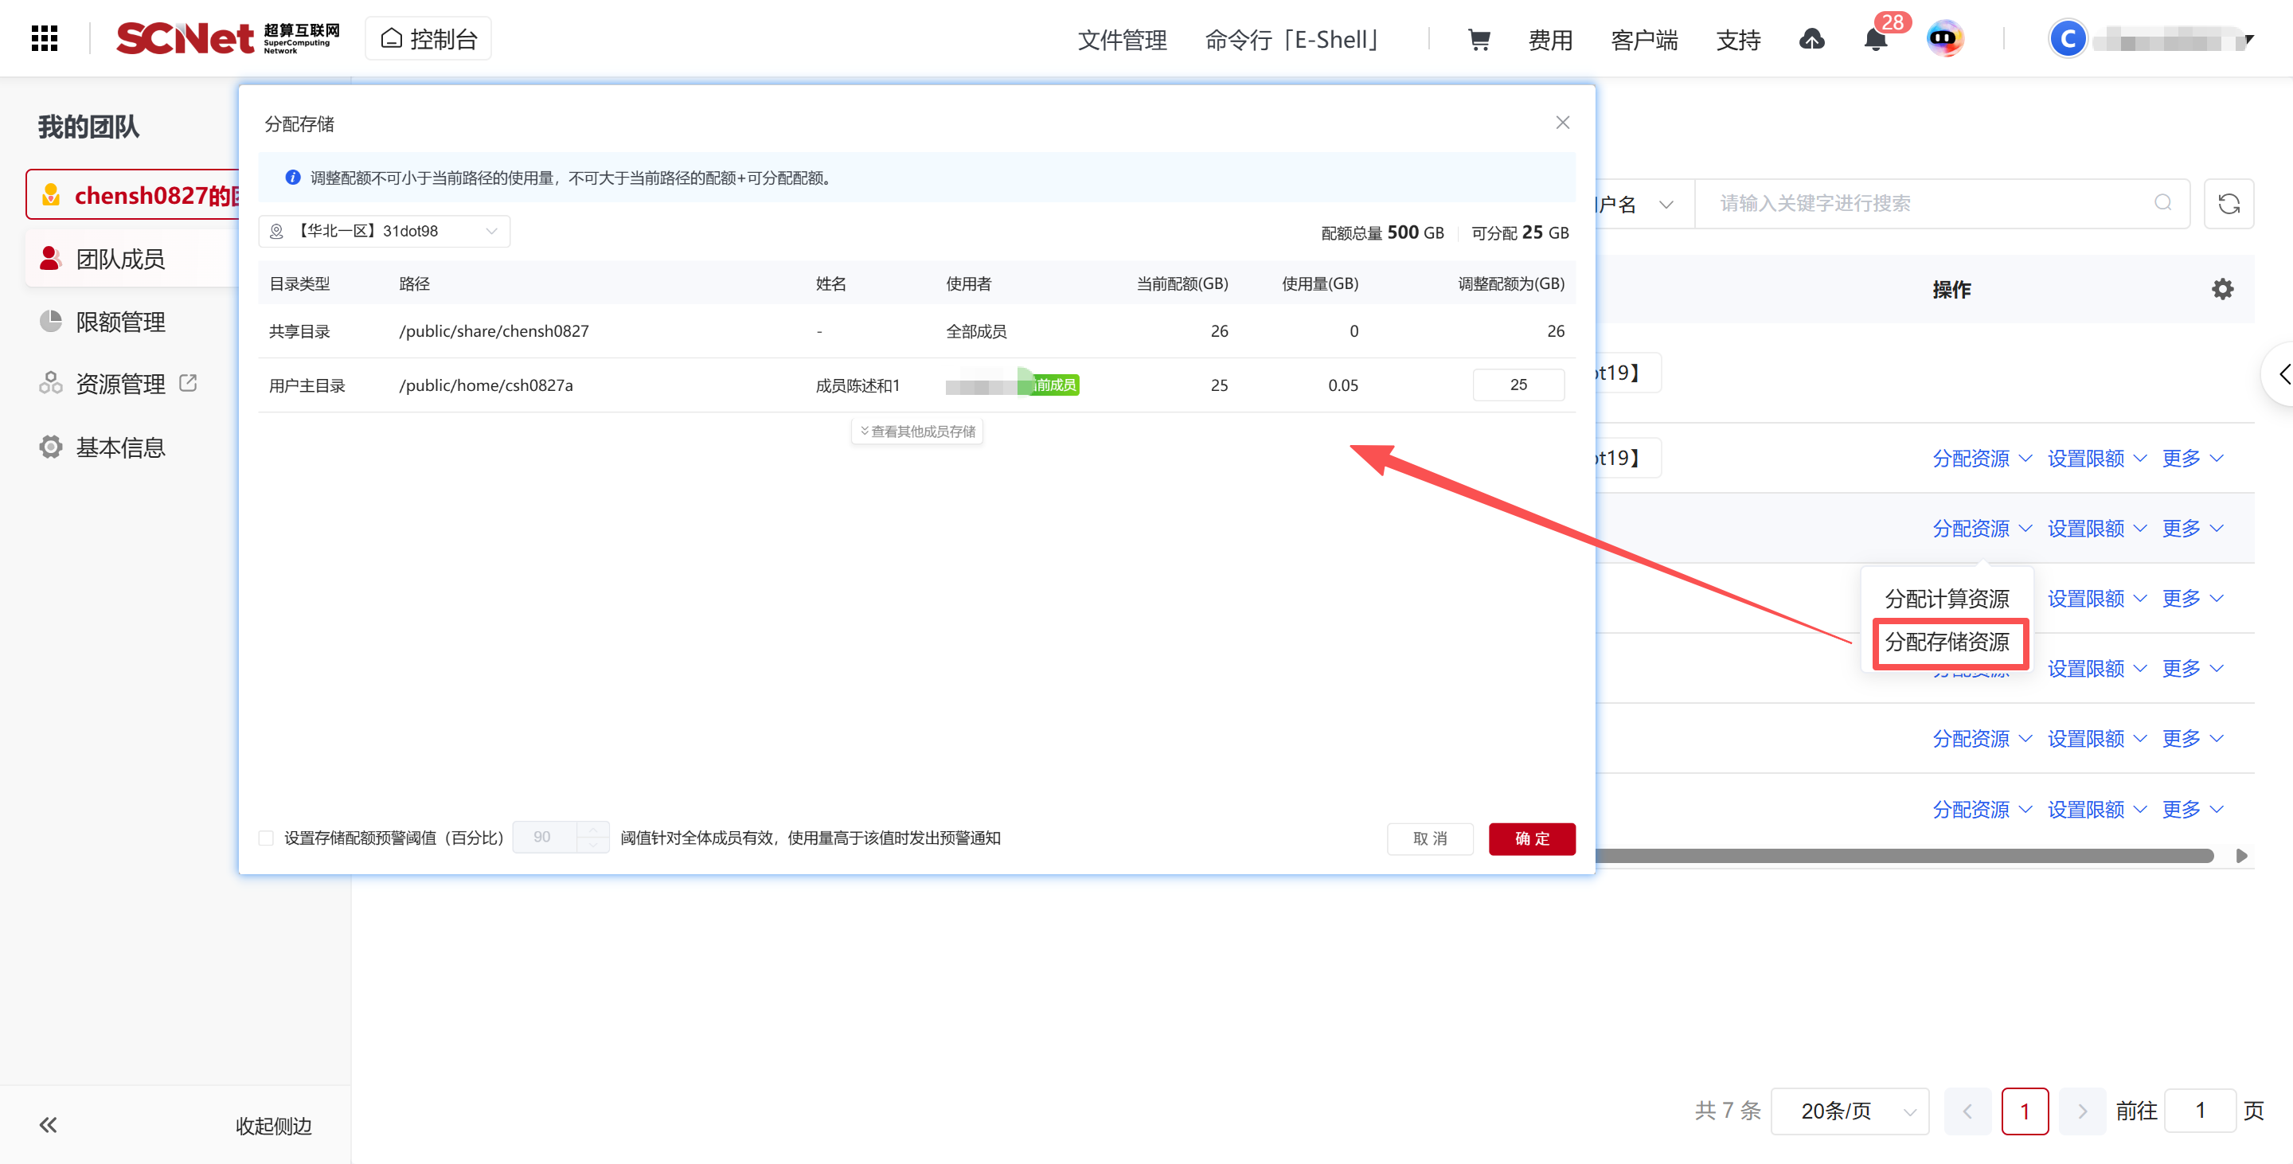Click the cloud upload icon
This screenshot has width=2293, height=1164.
[x=1811, y=39]
